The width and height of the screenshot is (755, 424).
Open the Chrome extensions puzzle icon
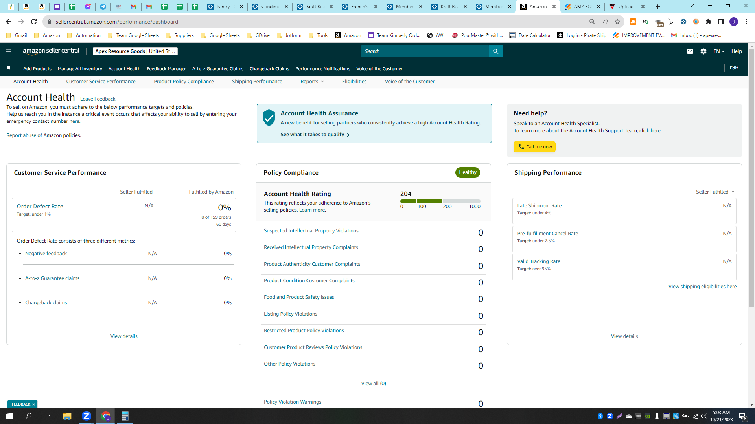click(x=709, y=22)
